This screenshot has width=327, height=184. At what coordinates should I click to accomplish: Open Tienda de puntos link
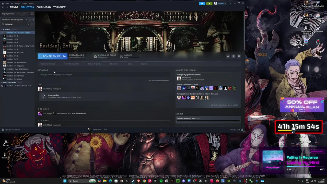click(95, 64)
